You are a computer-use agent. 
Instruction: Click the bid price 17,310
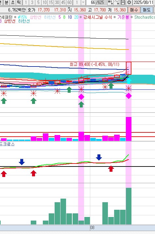pyautogui.click(x=60, y=10)
